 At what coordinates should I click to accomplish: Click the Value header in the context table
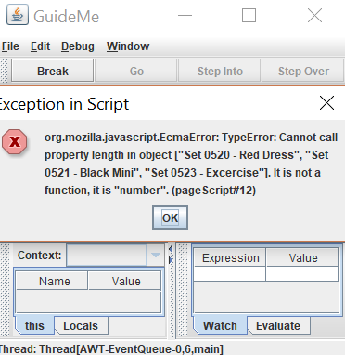coord(124,281)
